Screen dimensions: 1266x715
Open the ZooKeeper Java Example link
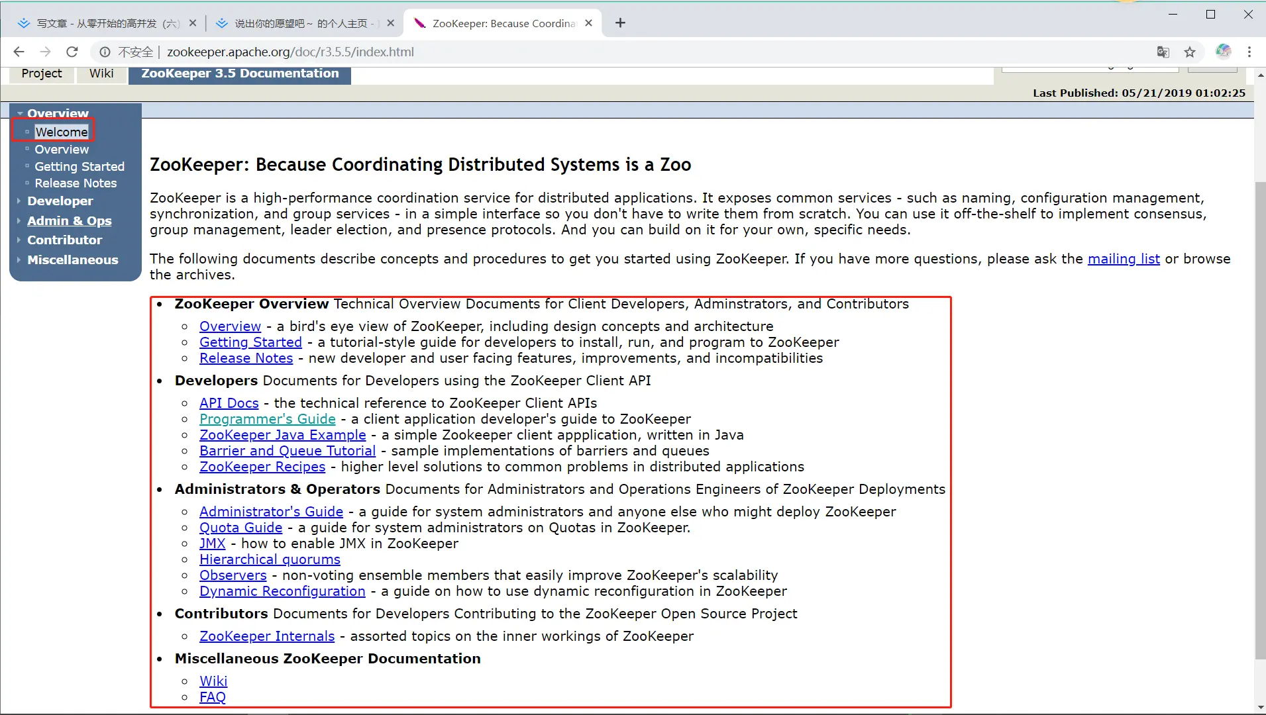click(282, 435)
